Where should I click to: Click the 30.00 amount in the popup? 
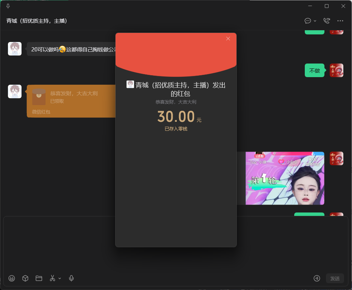pyautogui.click(x=176, y=116)
